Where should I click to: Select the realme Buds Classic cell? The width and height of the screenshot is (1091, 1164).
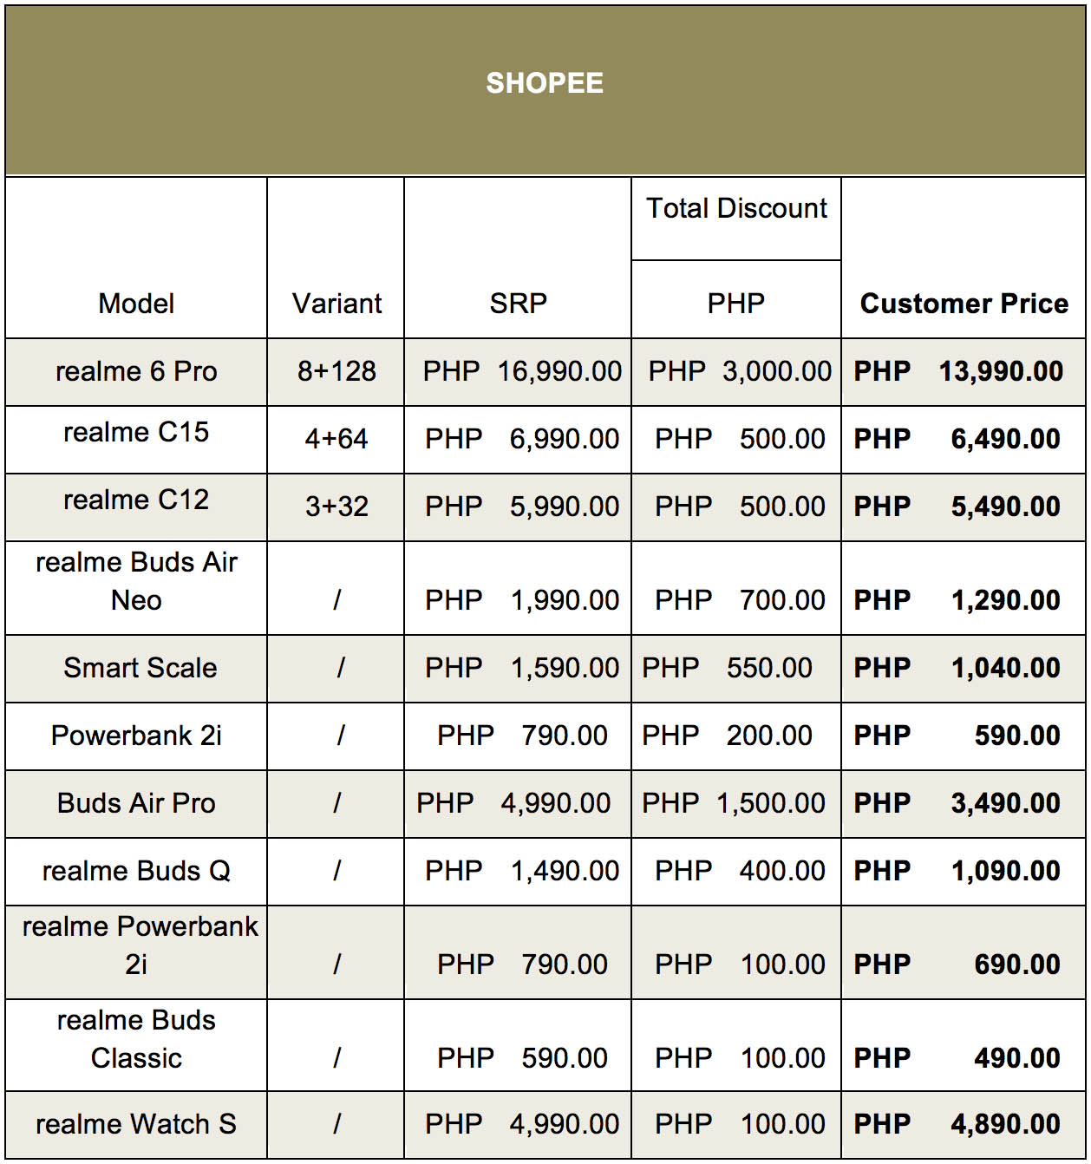[x=136, y=1045]
